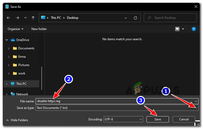Viewport: 203px width, 129px height.
Task: Click the PC icon in address bar
Action: [x=43, y=17]
